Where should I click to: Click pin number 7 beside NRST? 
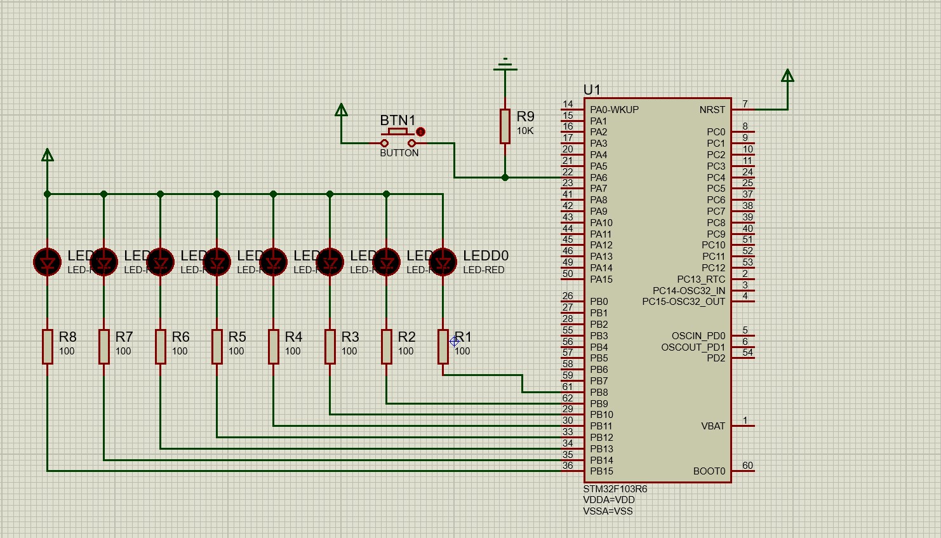coord(745,104)
